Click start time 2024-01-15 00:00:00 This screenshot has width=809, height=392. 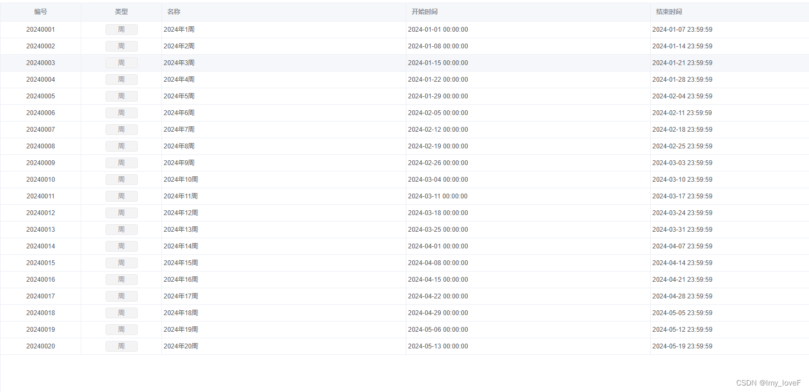[438, 63]
